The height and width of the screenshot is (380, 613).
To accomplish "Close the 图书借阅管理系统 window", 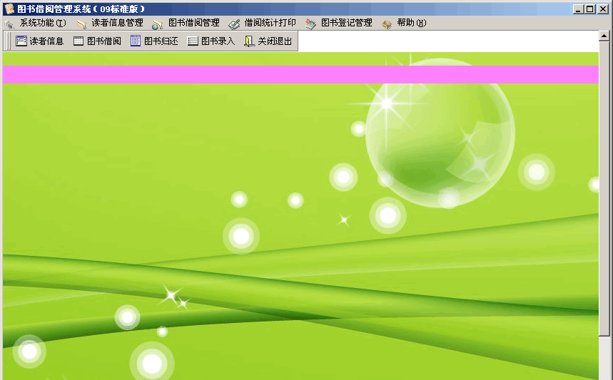I will (603, 9).
